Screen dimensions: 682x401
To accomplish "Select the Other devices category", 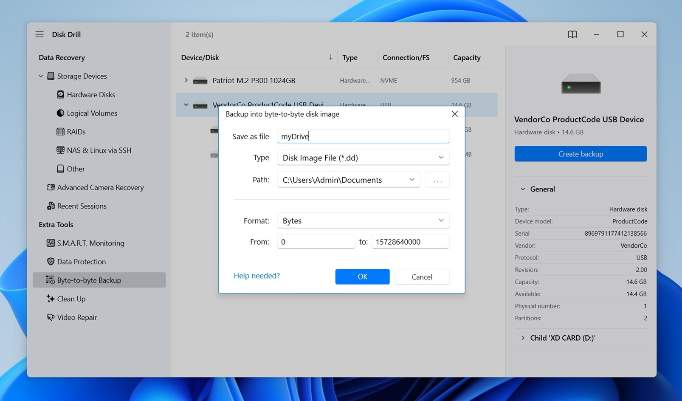I will 76,169.
